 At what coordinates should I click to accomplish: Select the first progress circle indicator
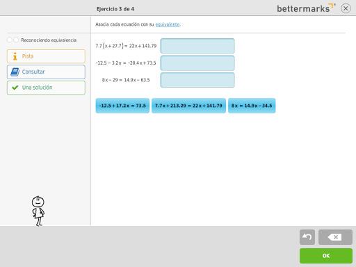pyautogui.click(x=10, y=40)
